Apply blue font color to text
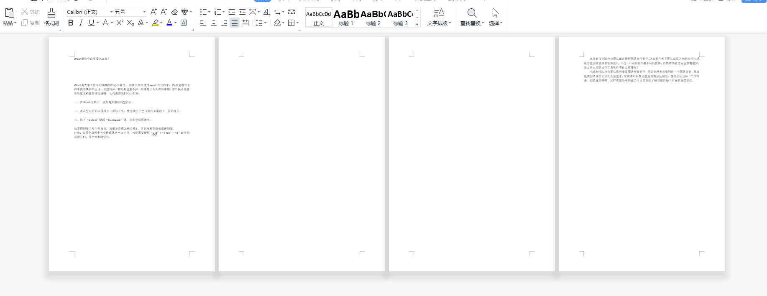Viewport: 767px width, 296px height. (169, 23)
